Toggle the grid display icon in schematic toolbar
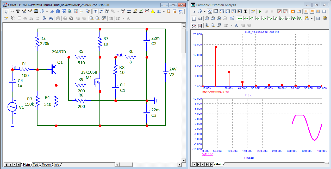 pyautogui.click(x=159, y=11)
